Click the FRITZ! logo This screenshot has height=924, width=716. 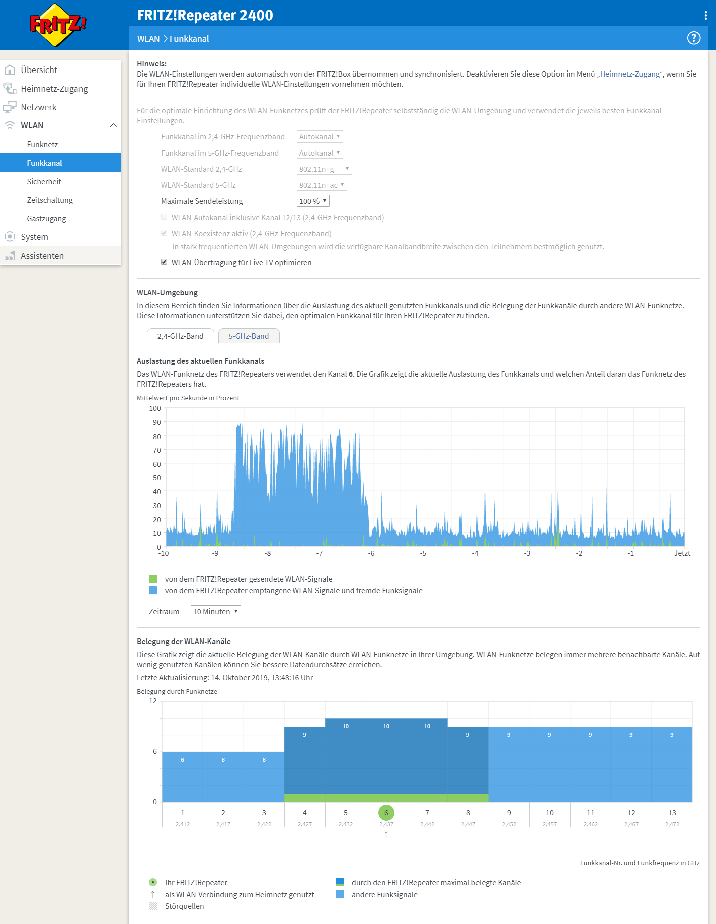[58, 25]
